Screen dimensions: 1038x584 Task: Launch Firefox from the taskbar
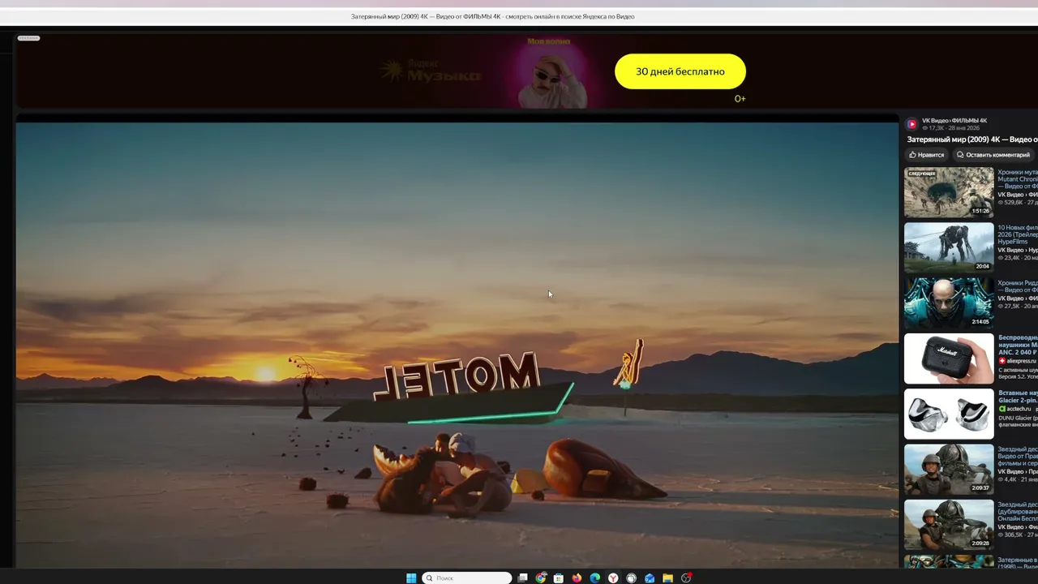click(x=577, y=578)
